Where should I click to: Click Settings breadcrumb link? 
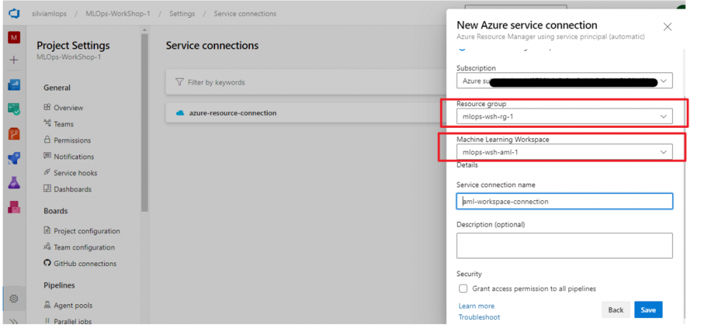click(x=182, y=14)
